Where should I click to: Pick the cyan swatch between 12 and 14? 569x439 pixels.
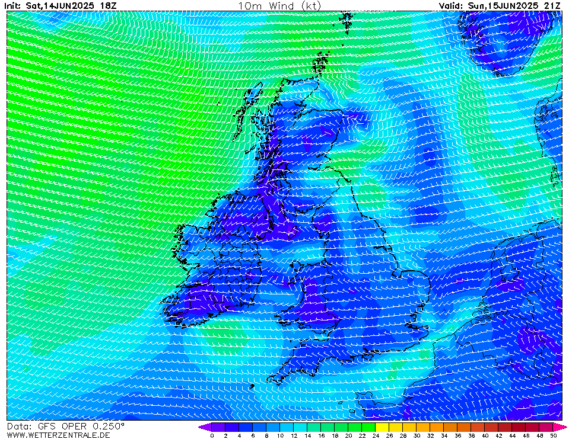click(300, 427)
